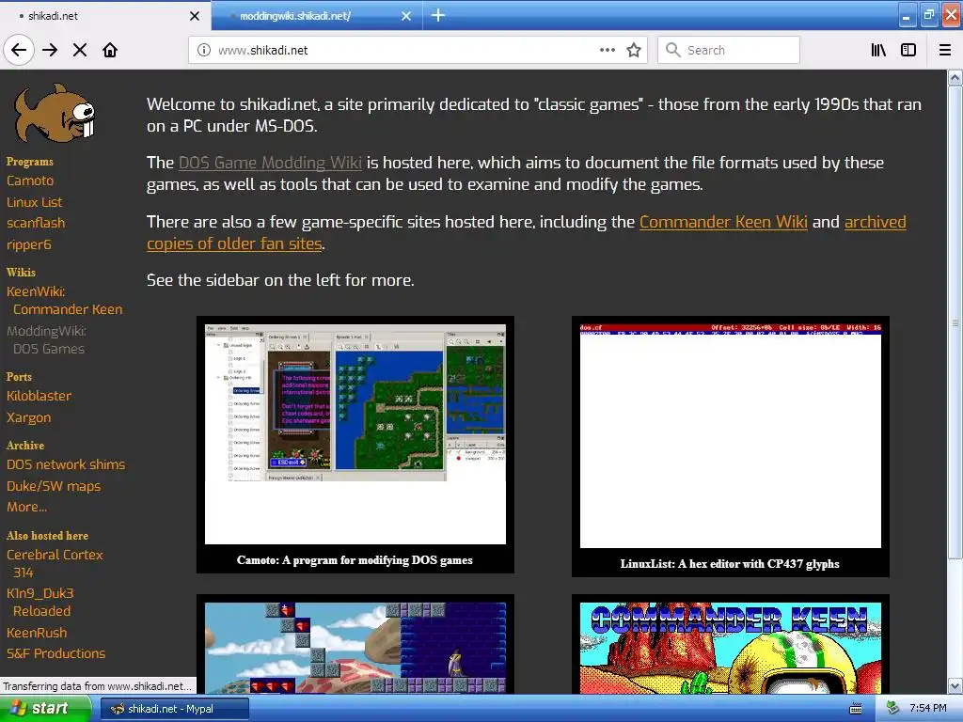Open the Camoto screenshot thumbnail
963x722 pixels.
click(355, 433)
